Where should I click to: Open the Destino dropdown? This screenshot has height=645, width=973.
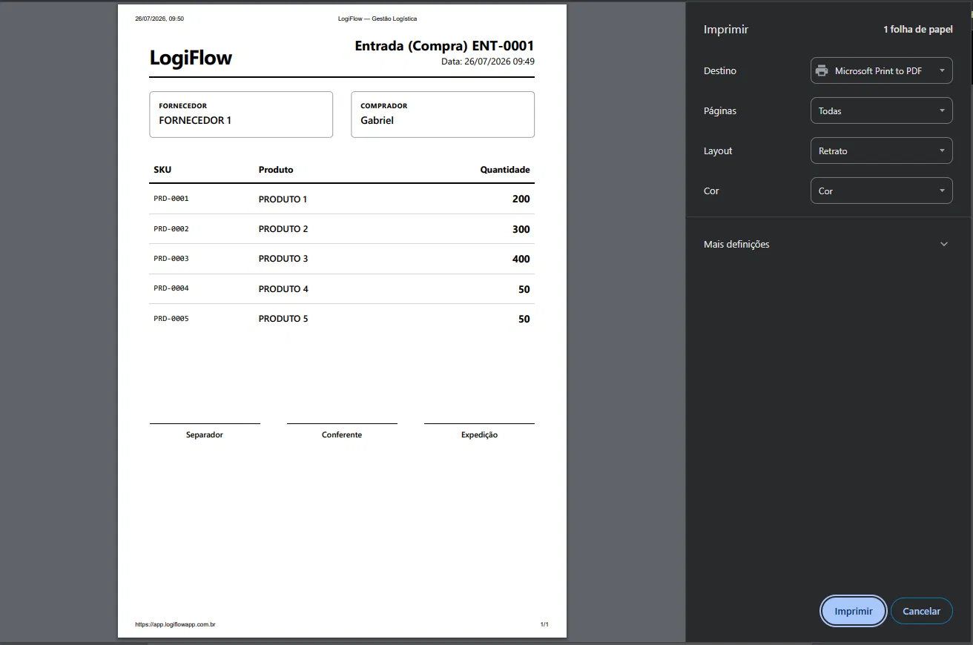tap(881, 70)
